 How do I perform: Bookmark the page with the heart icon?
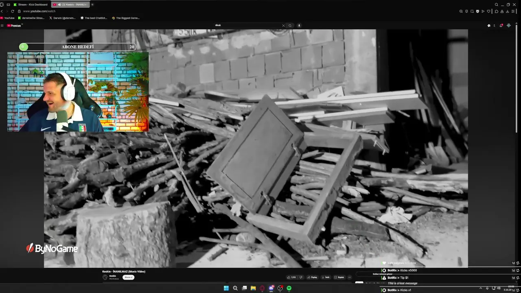[x=488, y=11]
